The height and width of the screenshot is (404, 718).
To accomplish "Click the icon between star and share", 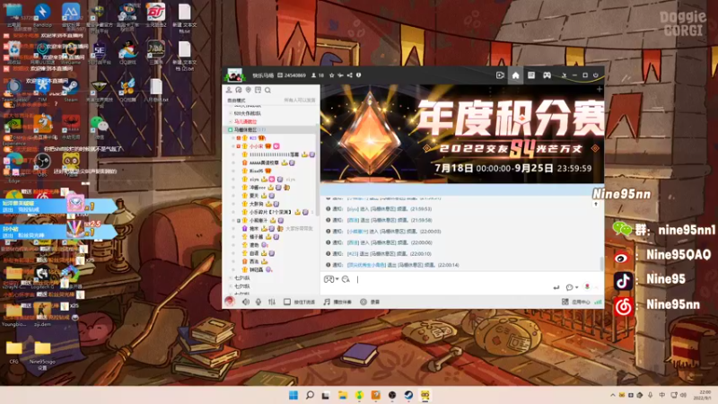I will tap(340, 75).
